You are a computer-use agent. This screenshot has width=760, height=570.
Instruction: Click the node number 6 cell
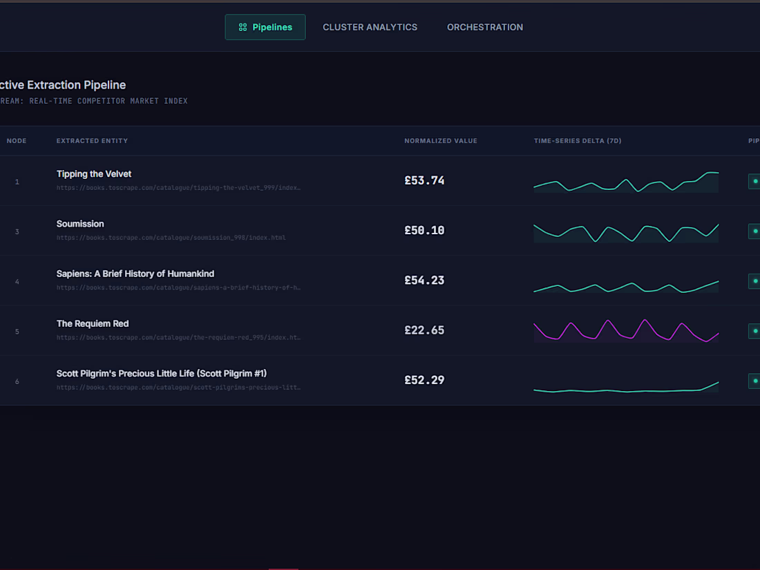17,381
